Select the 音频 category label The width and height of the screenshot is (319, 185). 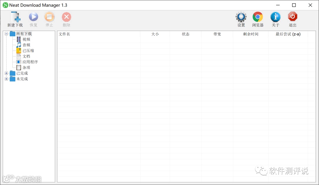tap(26, 45)
